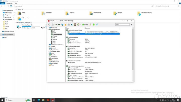Viewport: 181px width, 102px height.
Task: Click the network computers toolbar icon in AIDA64
Action: pyautogui.click(x=62, y=24)
